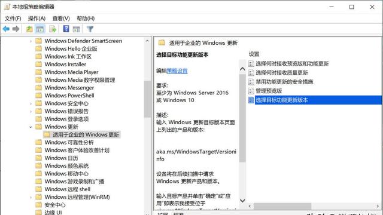
Task: Select Windows 颜色系统 in the tree
Action: [66, 166]
